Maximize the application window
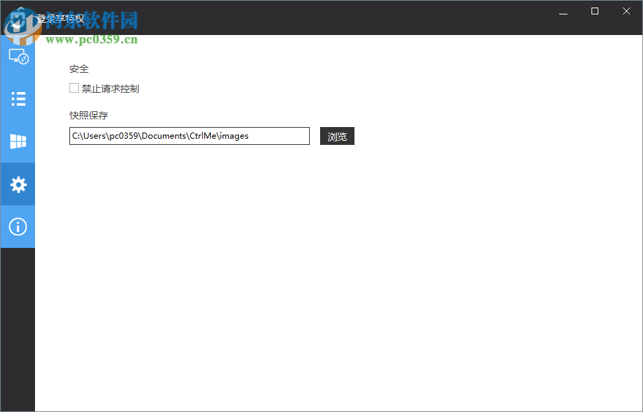The width and height of the screenshot is (643, 412). (594, 11)
